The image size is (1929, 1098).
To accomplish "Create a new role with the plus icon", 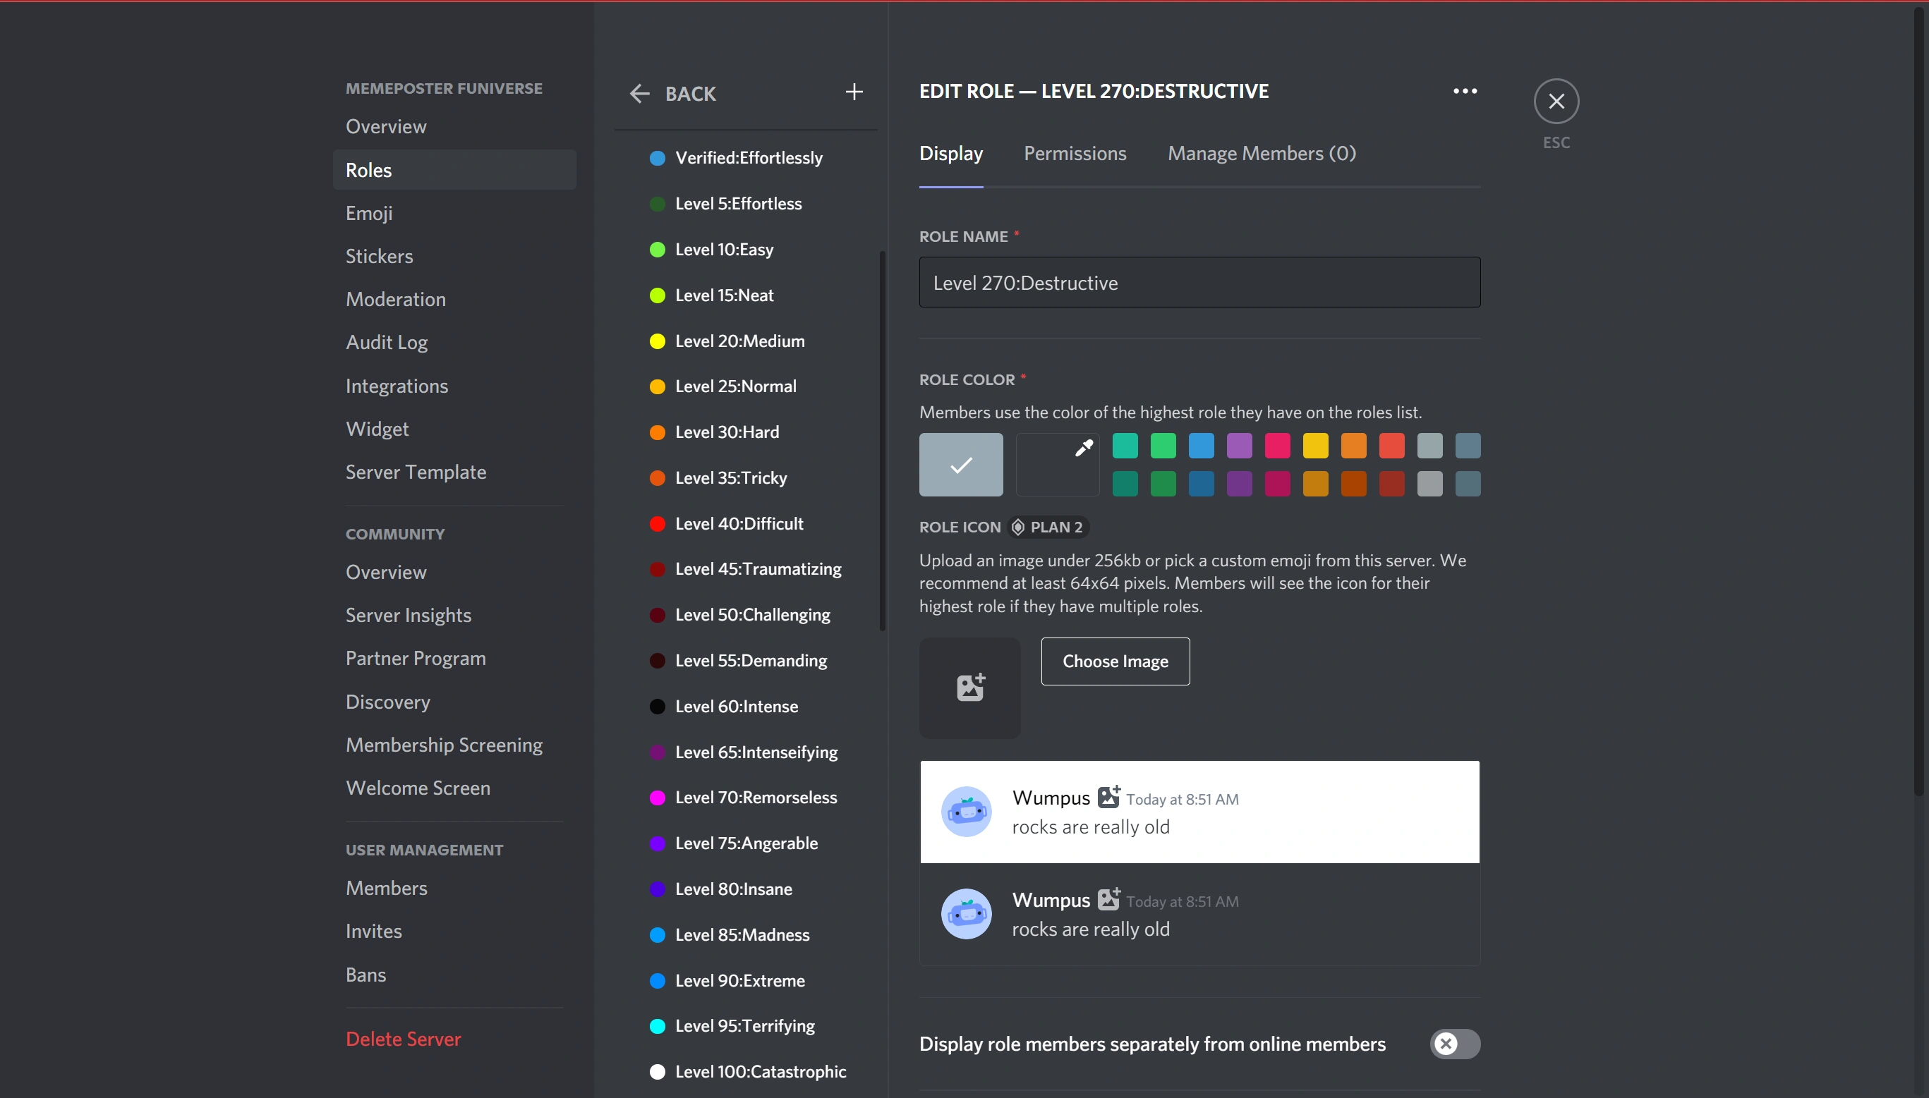I will [x=853, y=92].
